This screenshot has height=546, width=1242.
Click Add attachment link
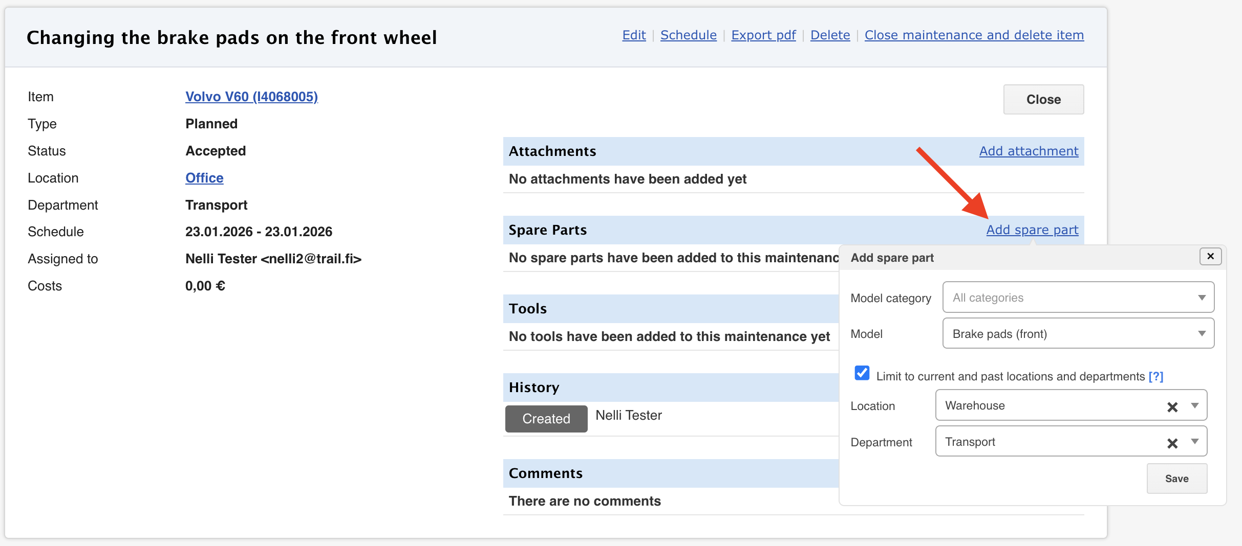tap(1029, 151)
